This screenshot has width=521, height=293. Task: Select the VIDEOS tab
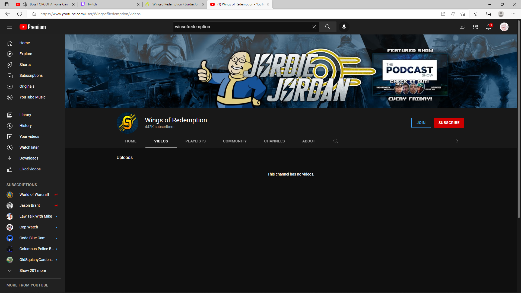click(x=161, y=141)
